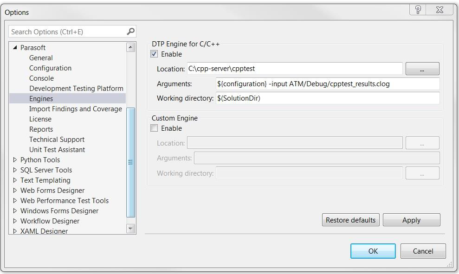Image resolution: width=459 pixels, height=274 pixels.
Task: Close the Options dialog
Action: (x=440, y=10)
